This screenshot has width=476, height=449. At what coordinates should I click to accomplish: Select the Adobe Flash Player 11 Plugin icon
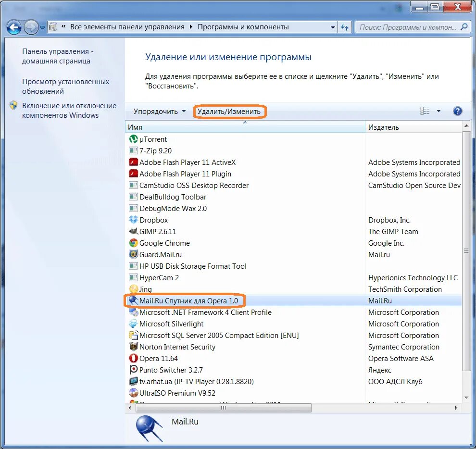(133, 174)
